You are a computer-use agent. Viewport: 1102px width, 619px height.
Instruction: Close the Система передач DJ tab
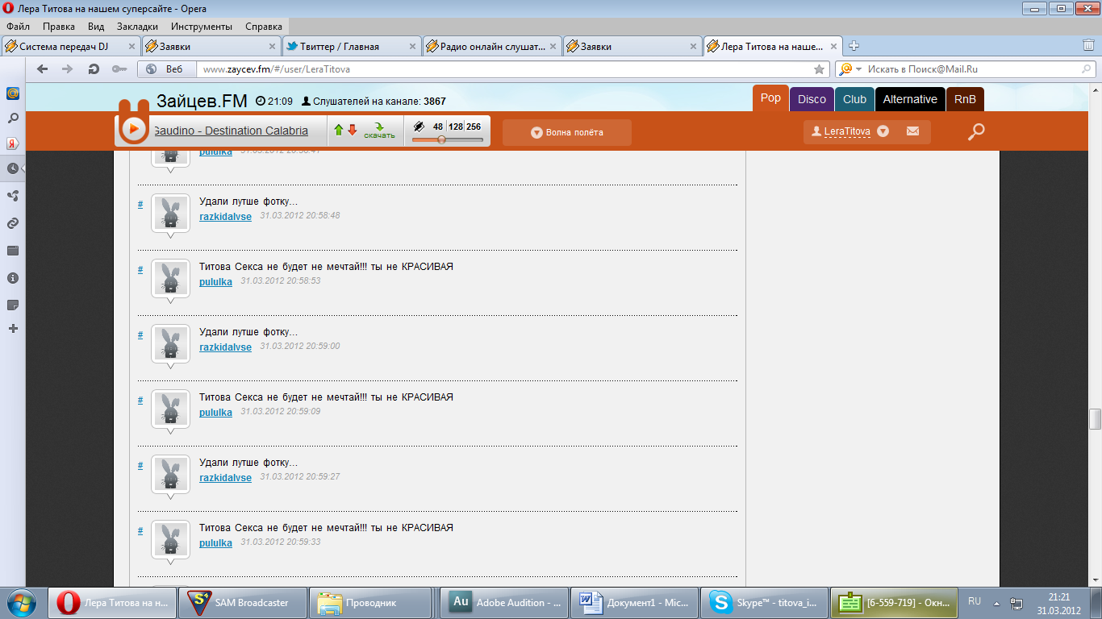(131, 46)
